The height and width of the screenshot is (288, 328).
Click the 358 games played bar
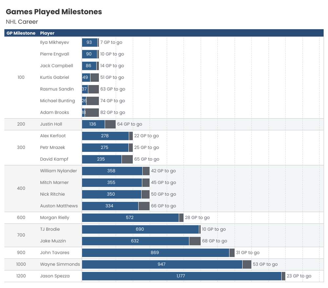(112, 171)
